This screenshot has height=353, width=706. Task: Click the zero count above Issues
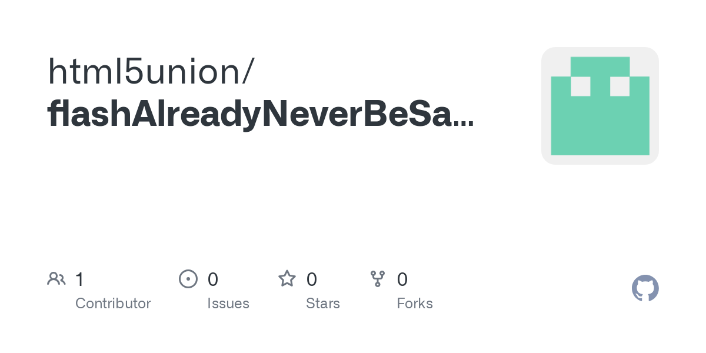pos(213,279)
